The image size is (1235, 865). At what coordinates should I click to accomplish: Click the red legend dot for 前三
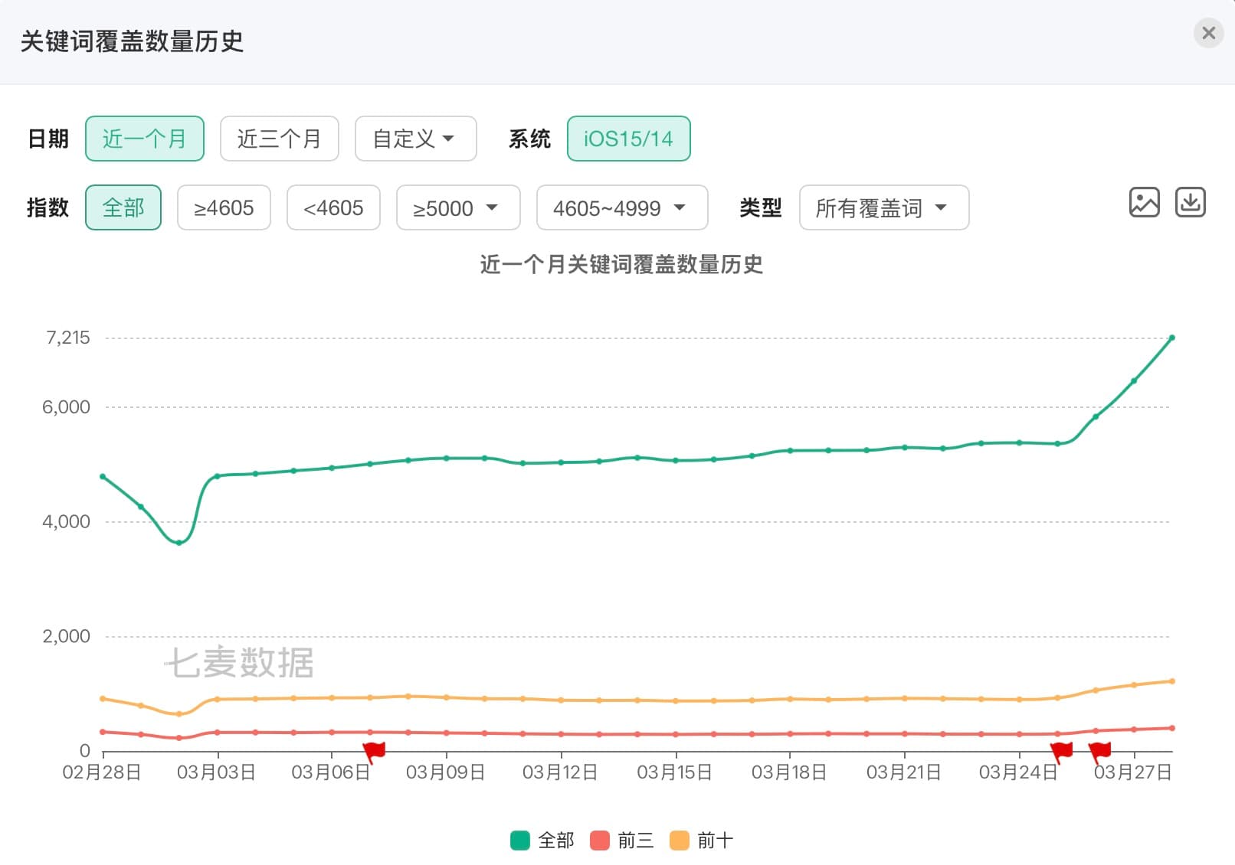[599, 840]
